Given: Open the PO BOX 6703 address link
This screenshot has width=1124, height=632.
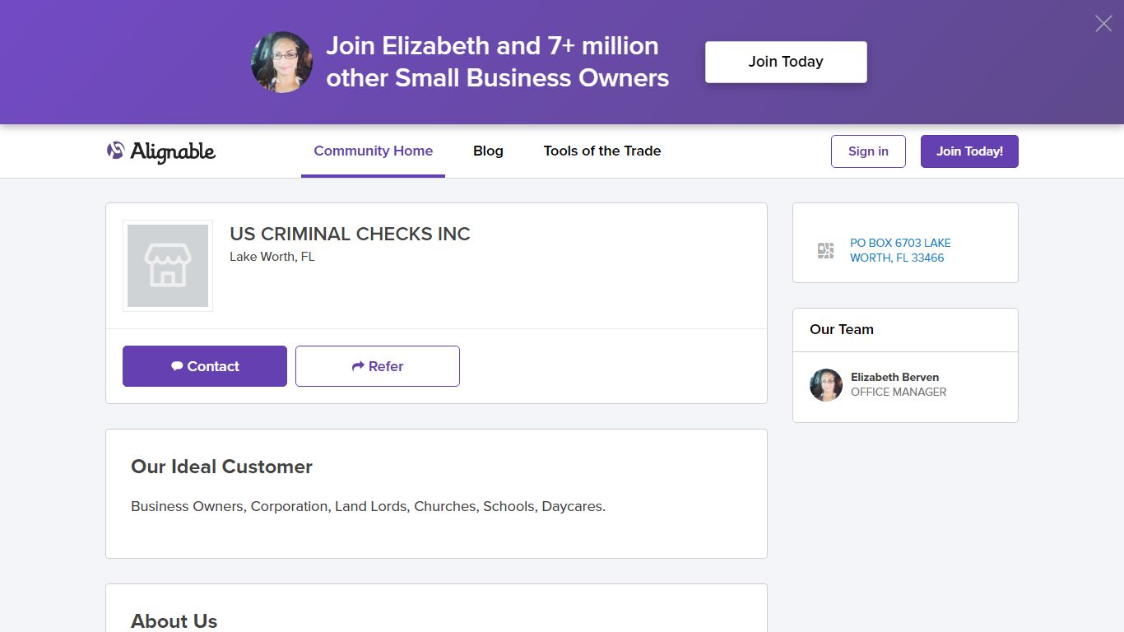Looking at the screenshot, I should click(x=900, y=250).
